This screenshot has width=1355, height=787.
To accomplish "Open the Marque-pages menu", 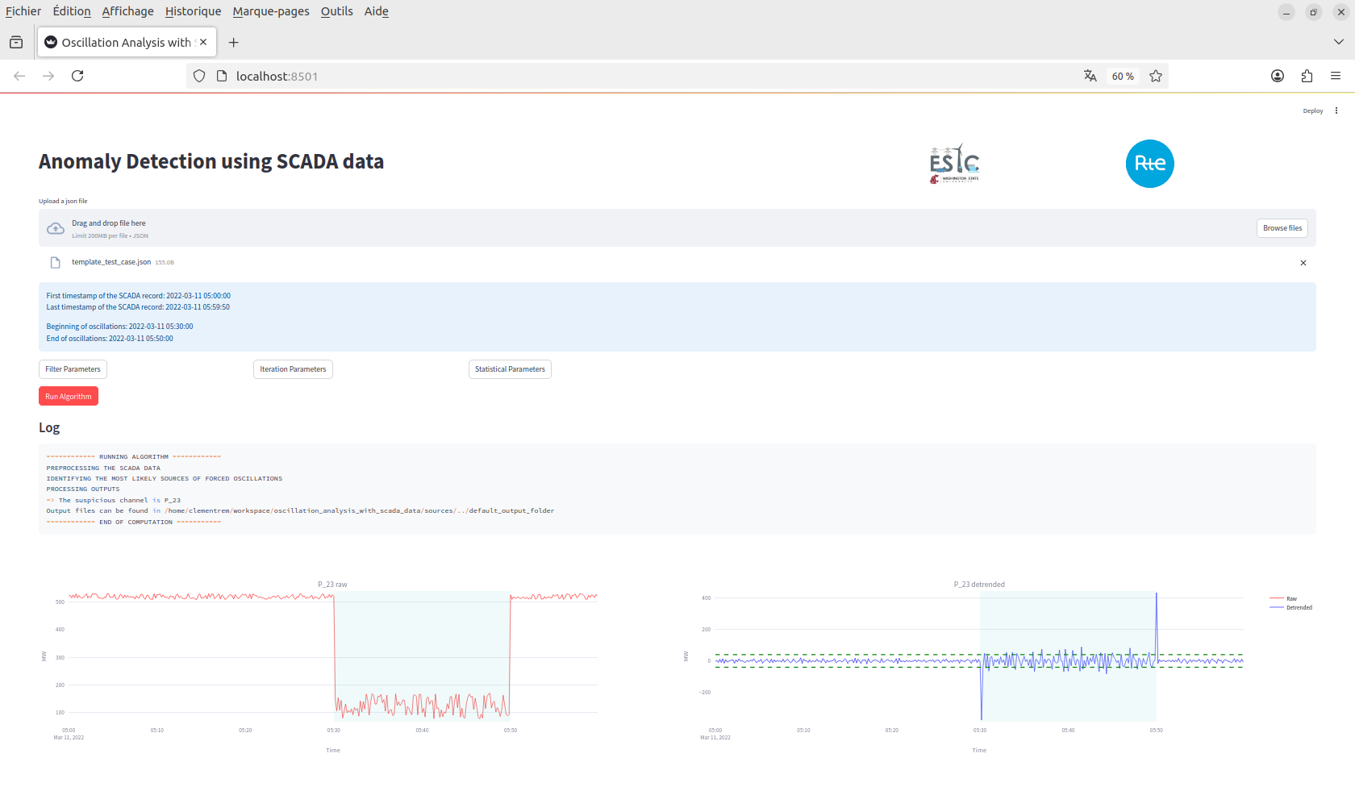I will click(271, 11).
